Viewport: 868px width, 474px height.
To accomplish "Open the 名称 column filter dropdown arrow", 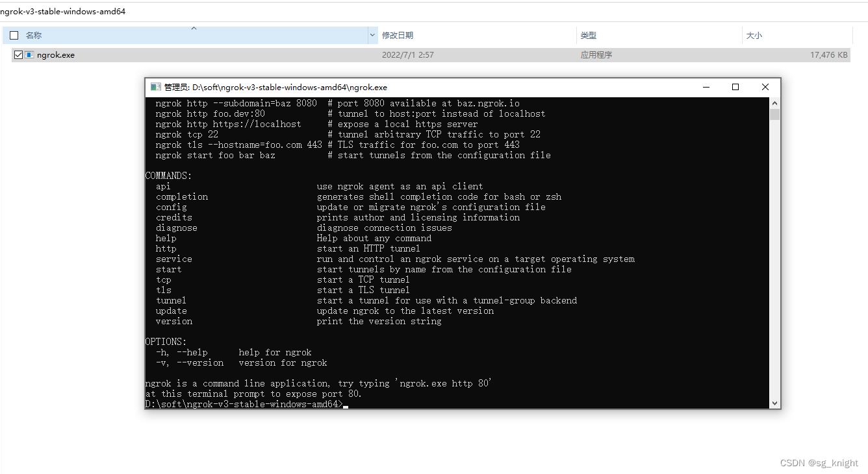I will (x=372, y=36).
